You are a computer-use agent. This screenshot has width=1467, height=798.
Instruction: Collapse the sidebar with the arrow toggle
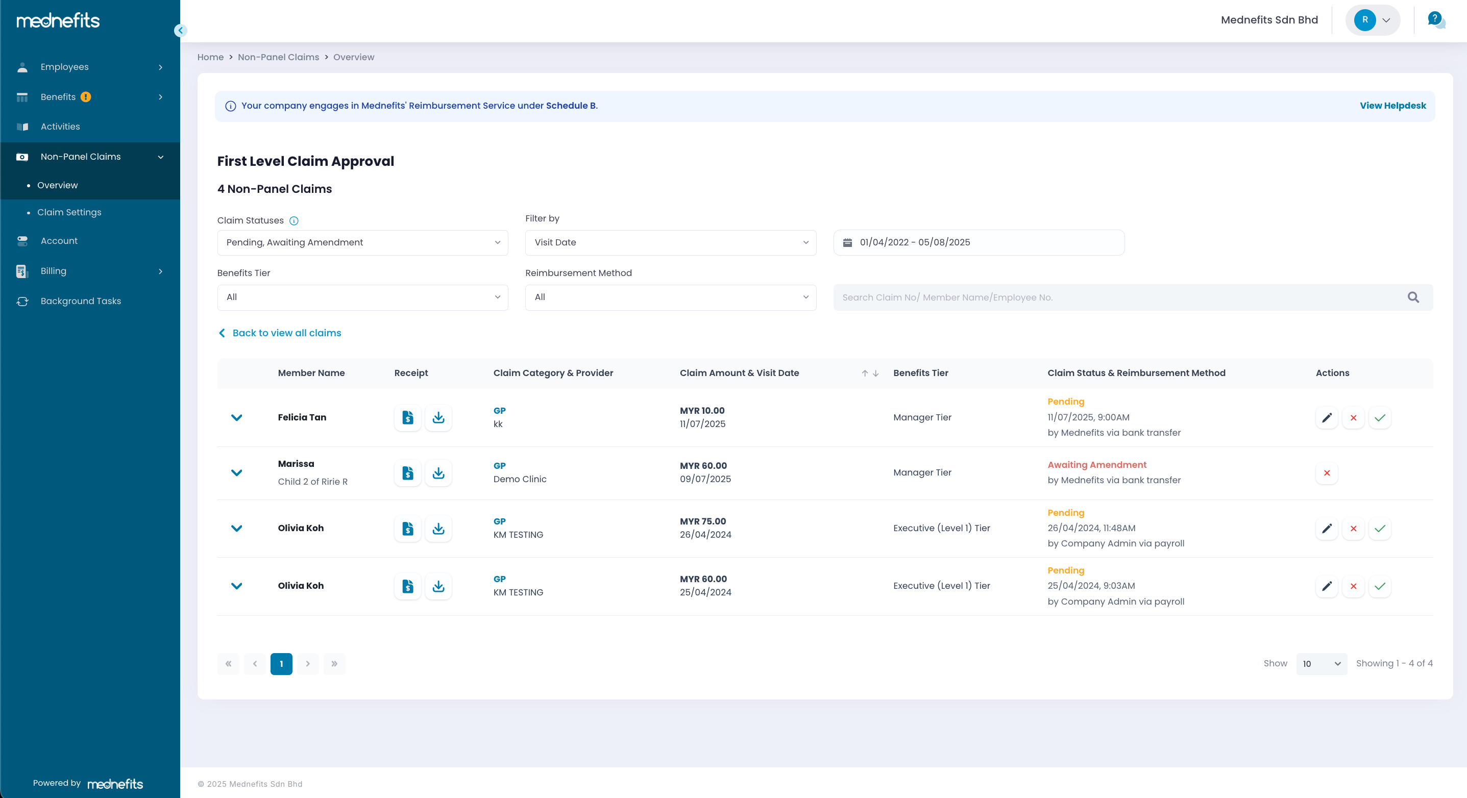pos(181,30)
